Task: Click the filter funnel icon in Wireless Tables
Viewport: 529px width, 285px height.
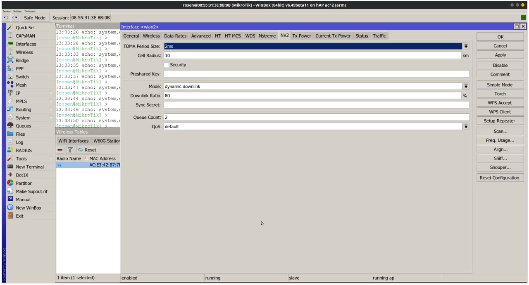Action: pyautogui.click(x=70, y=150)
